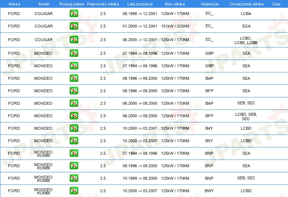Click the body code B5Y cell
This screenshot has height=197, width=288.
pos(209,141)
